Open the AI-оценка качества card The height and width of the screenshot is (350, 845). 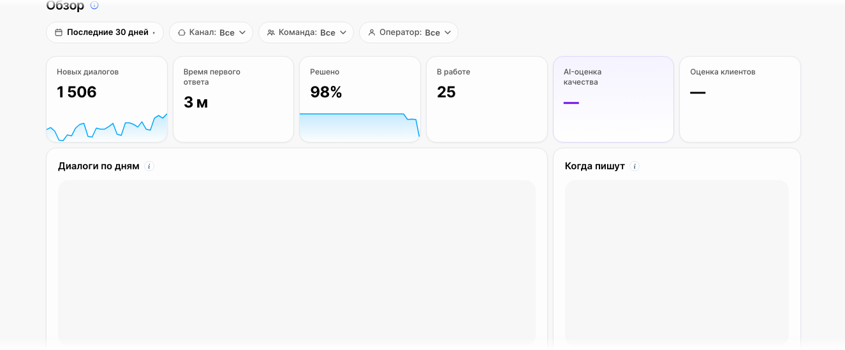(x=614, y=99)
